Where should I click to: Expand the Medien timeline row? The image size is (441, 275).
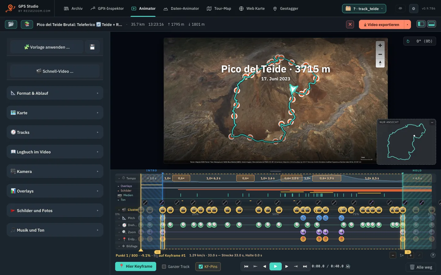(126, 195)
